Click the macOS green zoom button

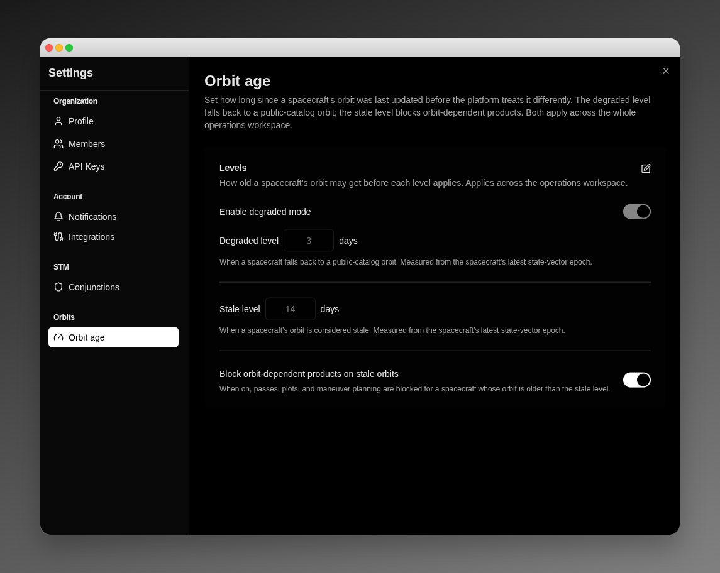pyautogui.click(x=69, y=48)
